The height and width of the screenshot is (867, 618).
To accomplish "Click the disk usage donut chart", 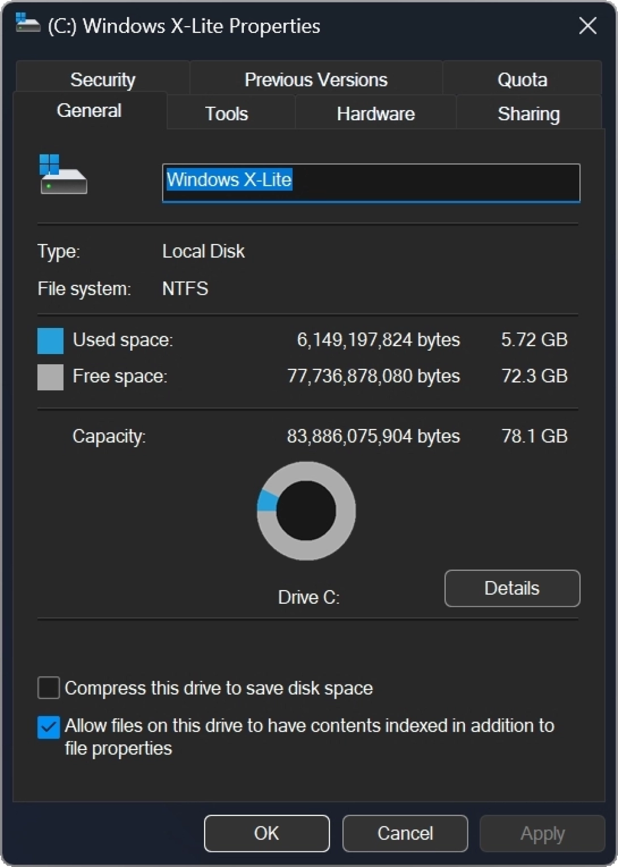I will click(x=306, y=511).
